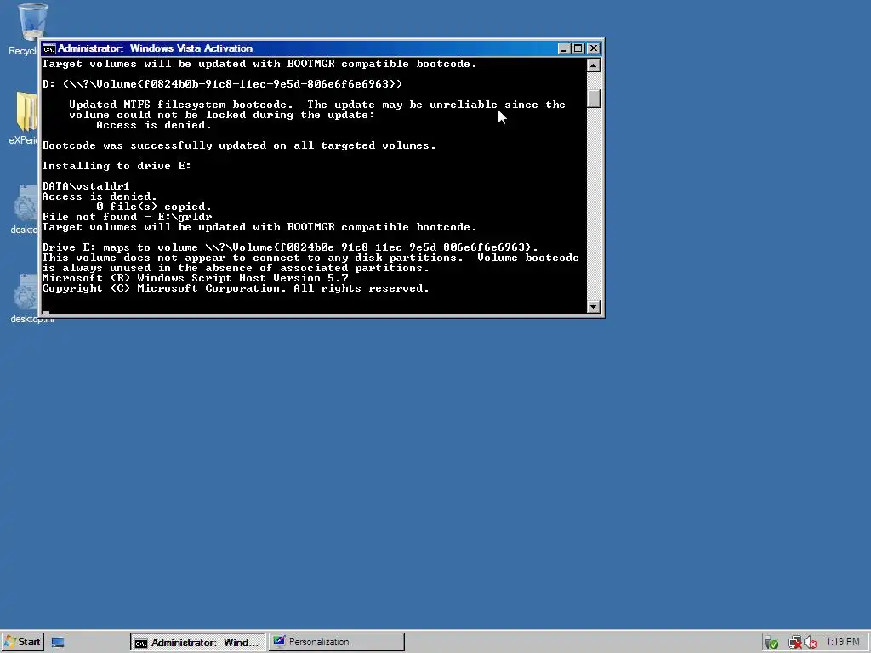Open the Start menu
This screenshot has width=871, height=653.
(22, 642)
